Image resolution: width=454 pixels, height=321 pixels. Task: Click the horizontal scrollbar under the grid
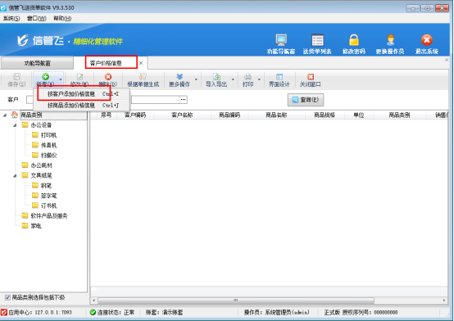(236, 301)
